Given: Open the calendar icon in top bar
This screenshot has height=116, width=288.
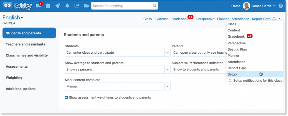Looking at the screenshot, I should [48, 6].
